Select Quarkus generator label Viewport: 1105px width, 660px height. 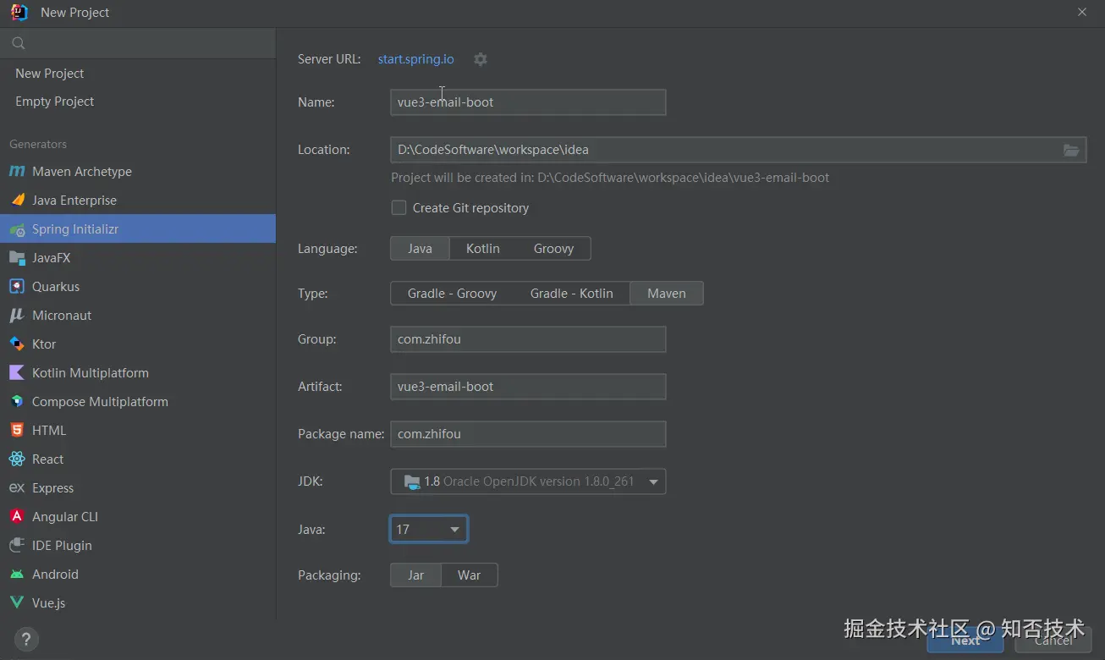click(56, 287)
